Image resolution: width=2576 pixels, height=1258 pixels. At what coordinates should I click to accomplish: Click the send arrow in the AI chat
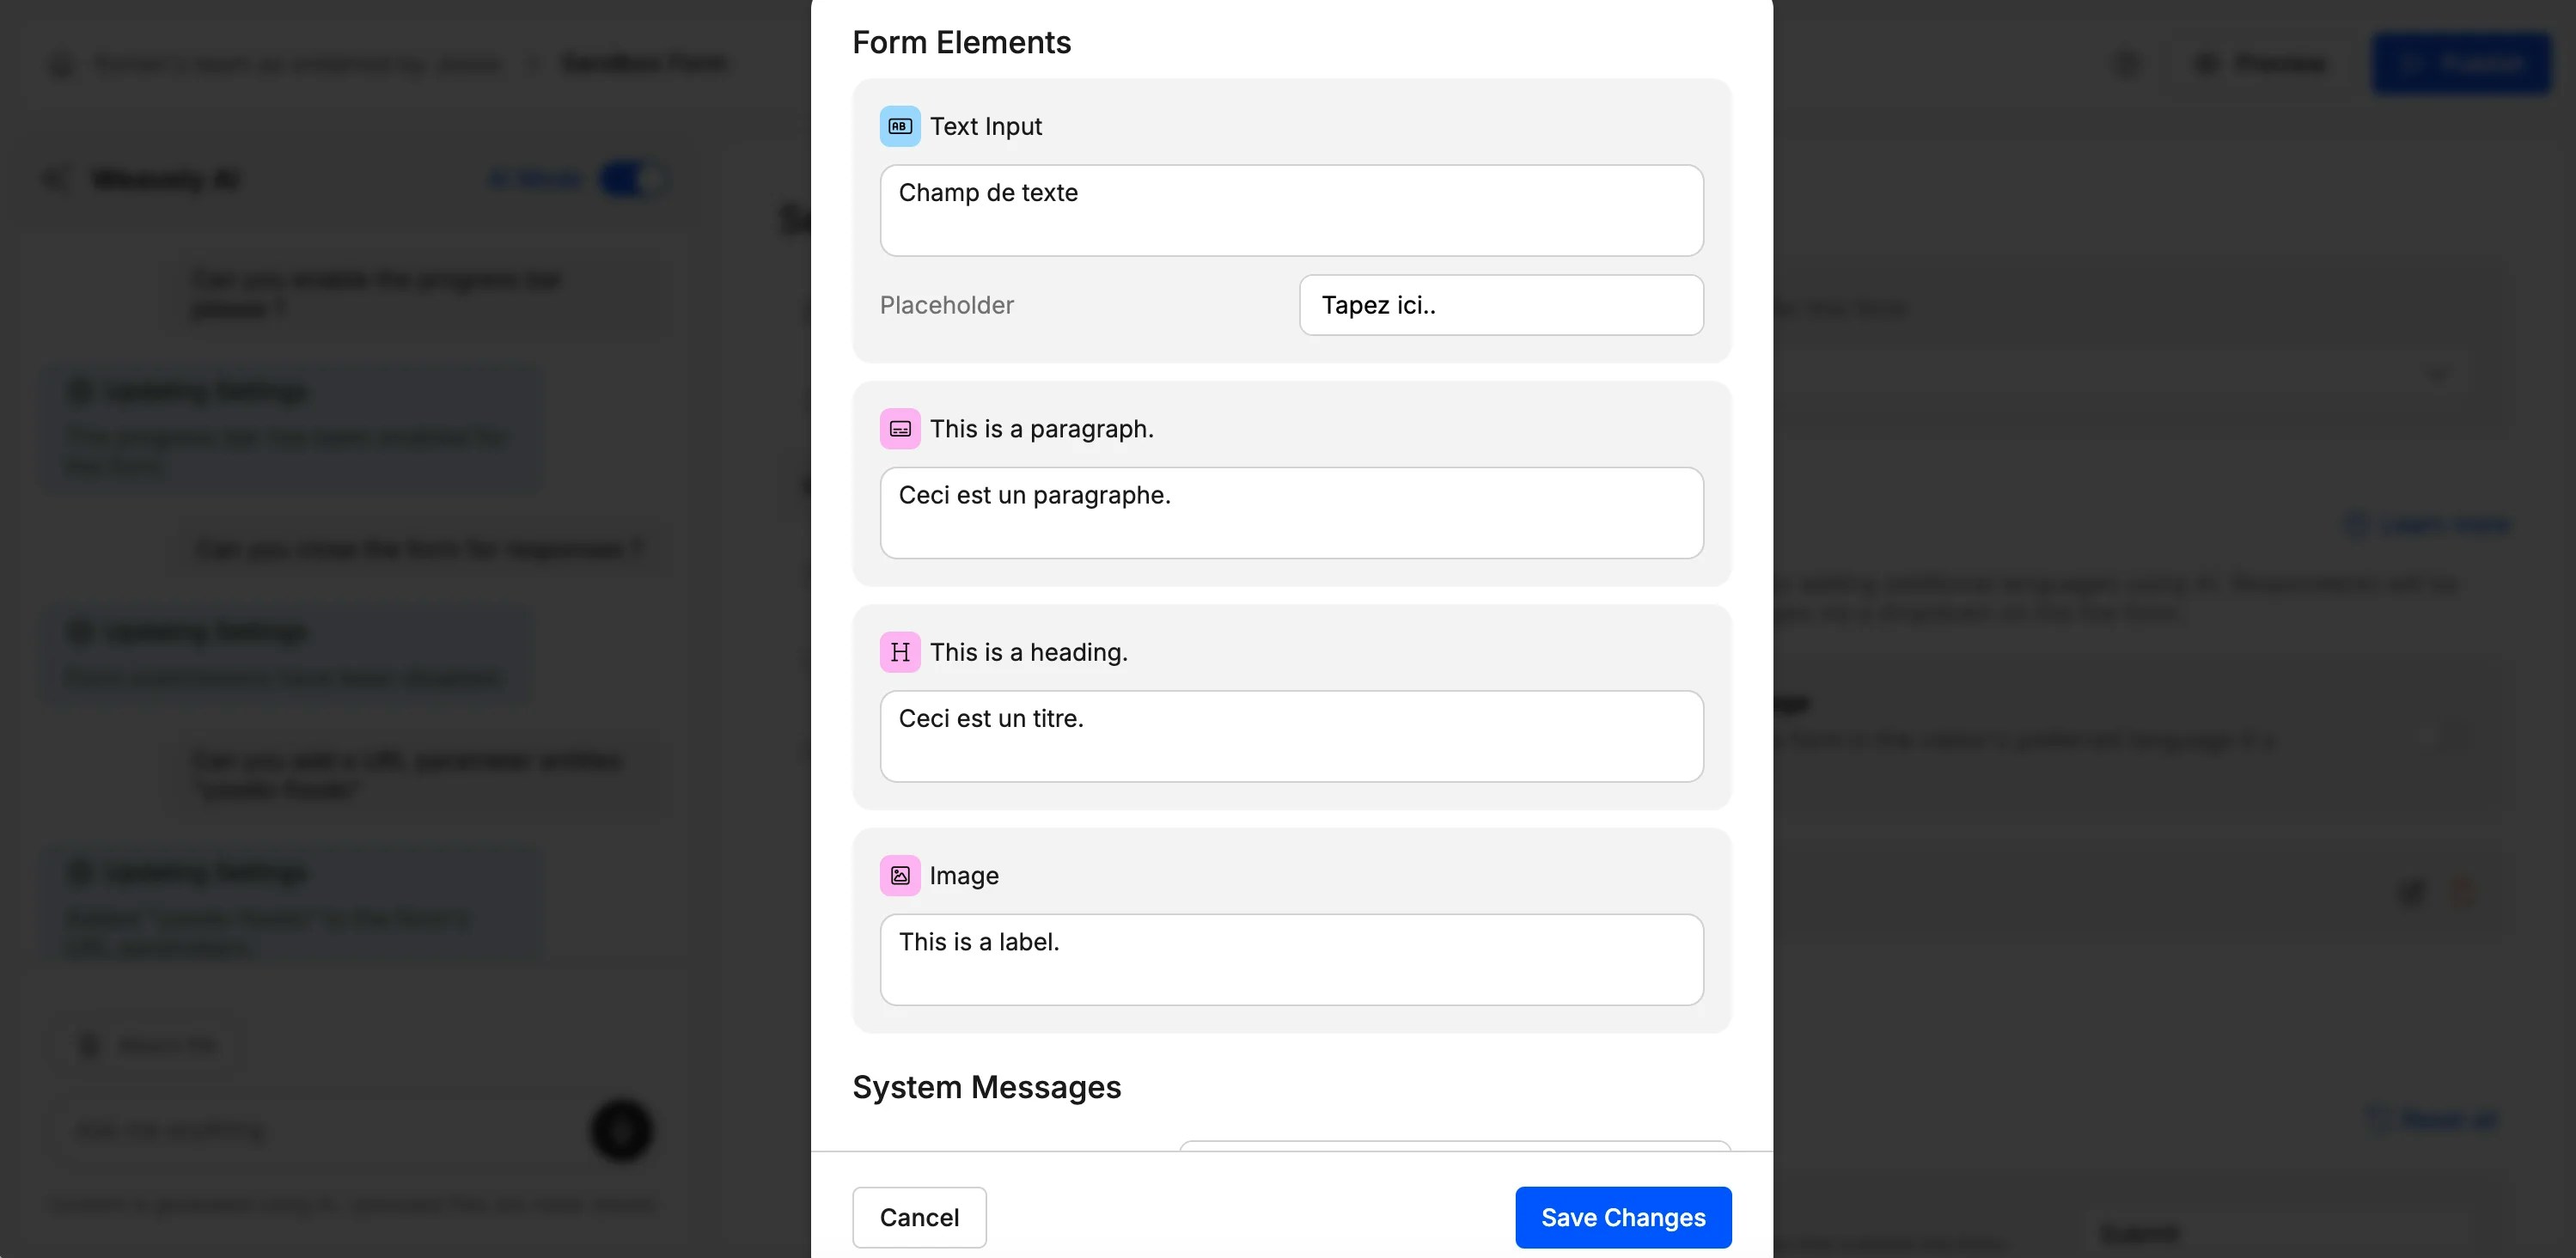tap(622, 1130)
